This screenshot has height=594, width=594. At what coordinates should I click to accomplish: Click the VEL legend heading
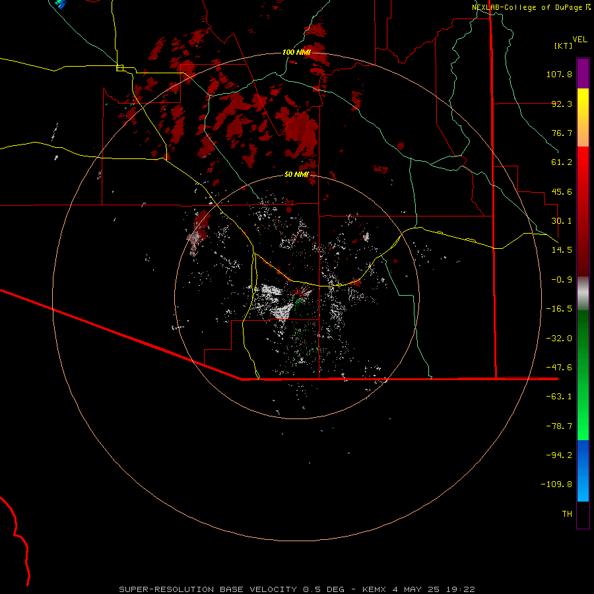pos(579,40)
